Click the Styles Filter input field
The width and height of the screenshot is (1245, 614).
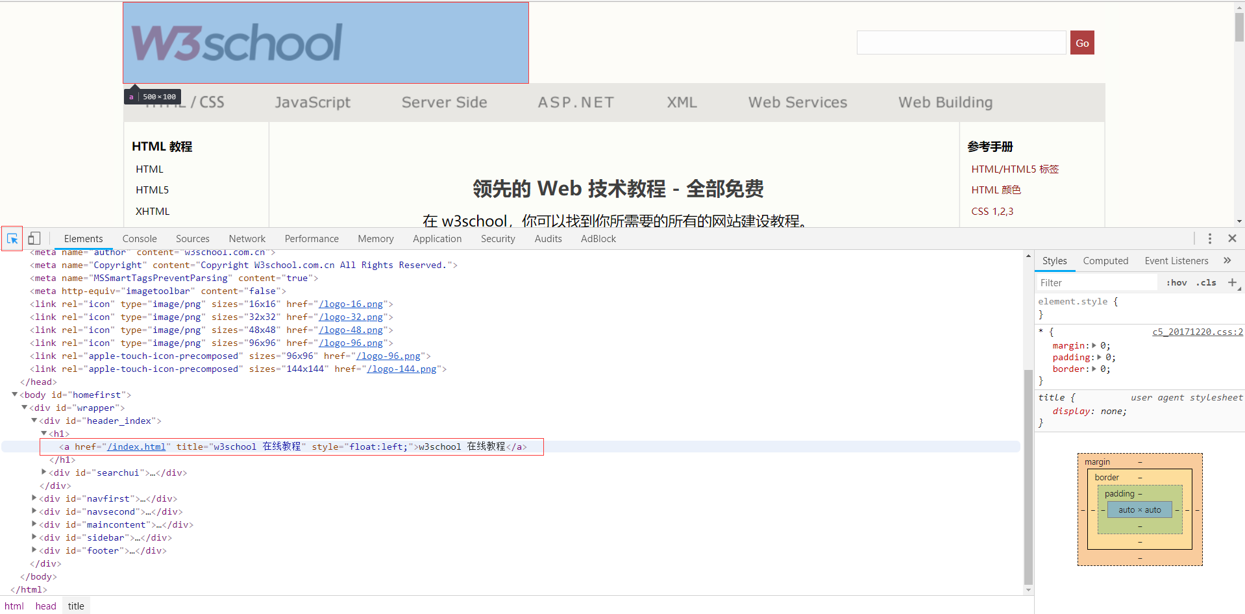(1096, 283)
